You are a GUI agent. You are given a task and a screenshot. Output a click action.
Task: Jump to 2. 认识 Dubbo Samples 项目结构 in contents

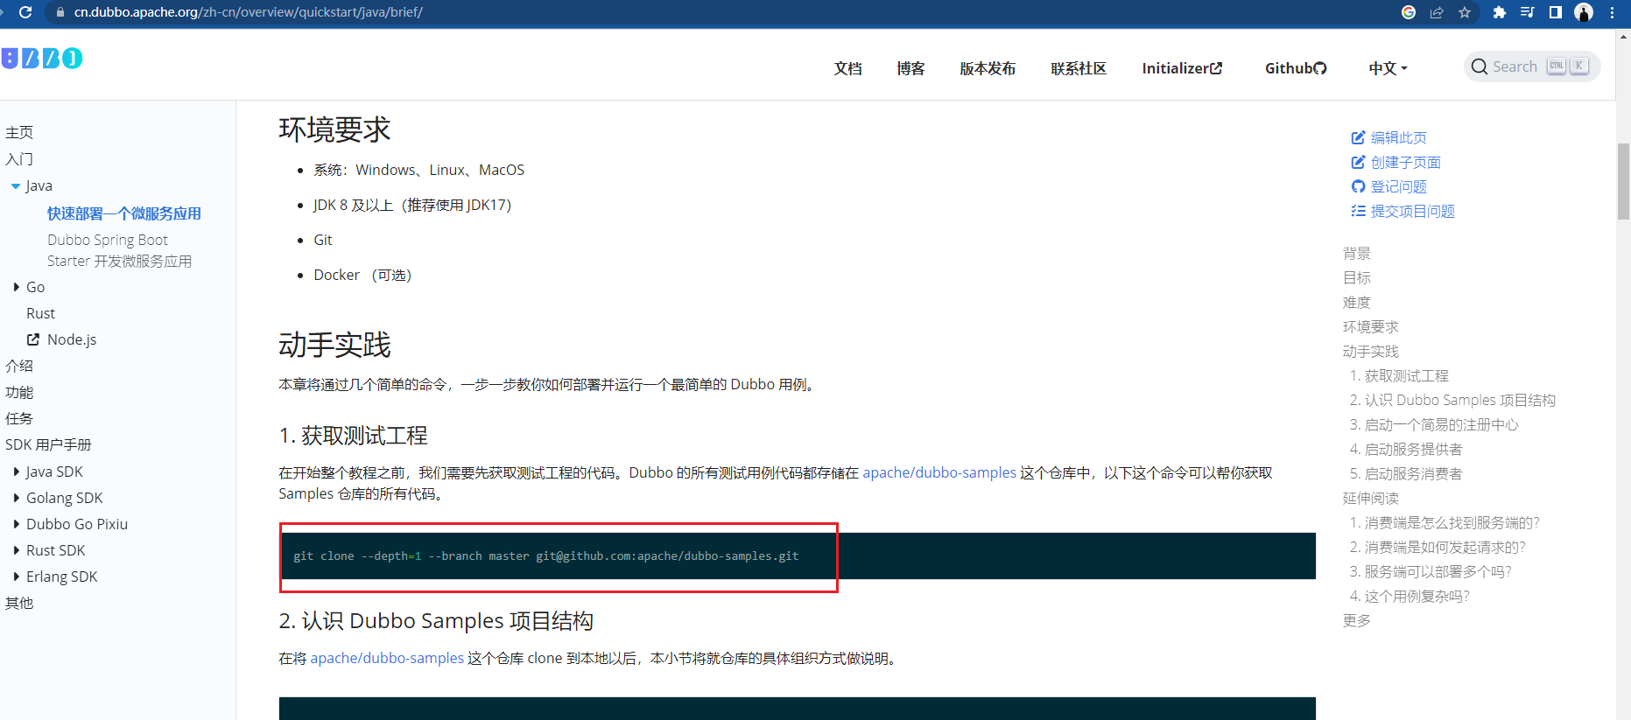tap(1452, 400)
